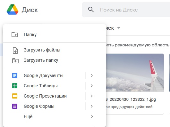Expand the Google Документы submenu arrow

[x=92, y=75]
